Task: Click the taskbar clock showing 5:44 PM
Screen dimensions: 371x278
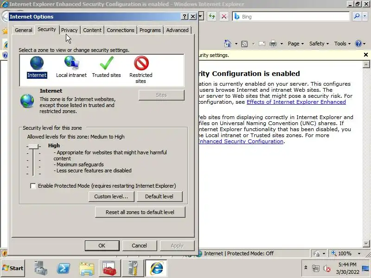Action: pyautogui.click(x=347, y=268)
